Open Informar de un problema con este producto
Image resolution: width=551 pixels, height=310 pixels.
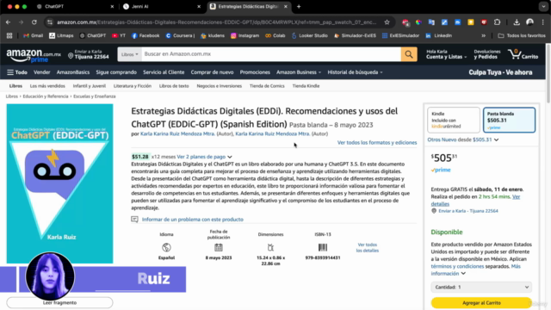[x=193, y=220]
